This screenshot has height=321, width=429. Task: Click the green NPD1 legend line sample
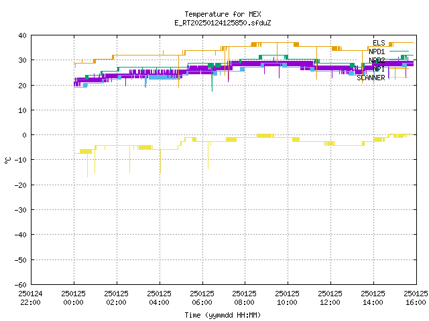(399, 51)
